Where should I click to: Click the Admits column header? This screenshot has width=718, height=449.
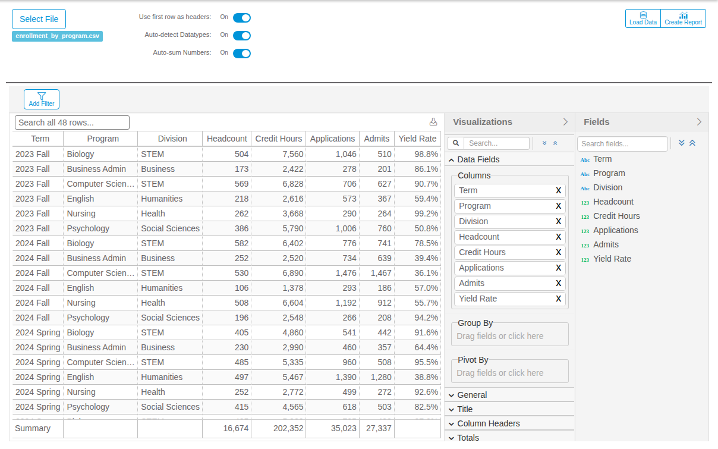pyautogui.click(x=377, y=139)
